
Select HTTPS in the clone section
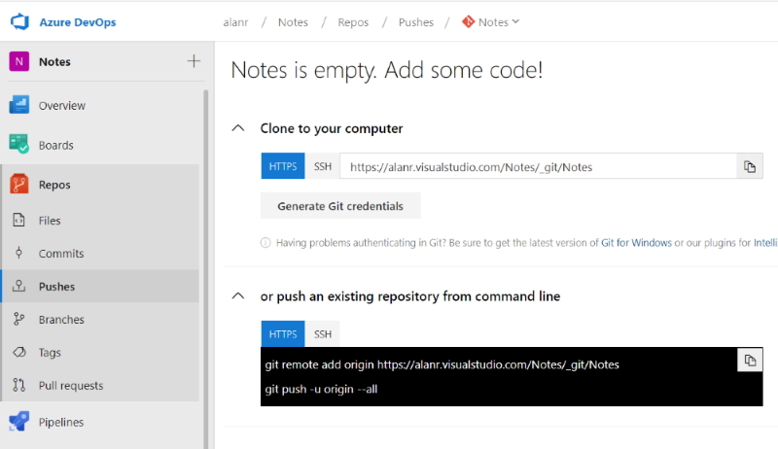tap(282, 166)
